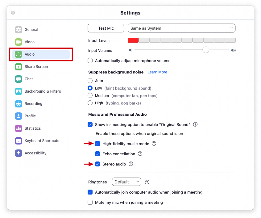Click the Share Screen icon
Image resolution: width=261 pixels, height=218 pixels.
coord(19,67)
